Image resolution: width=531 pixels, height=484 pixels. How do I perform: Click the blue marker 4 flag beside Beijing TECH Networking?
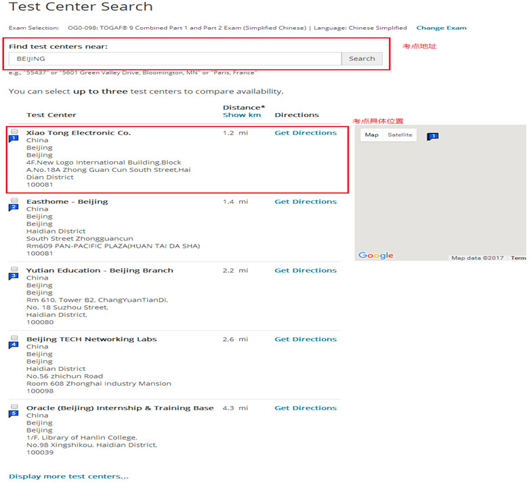click(14, 345)
